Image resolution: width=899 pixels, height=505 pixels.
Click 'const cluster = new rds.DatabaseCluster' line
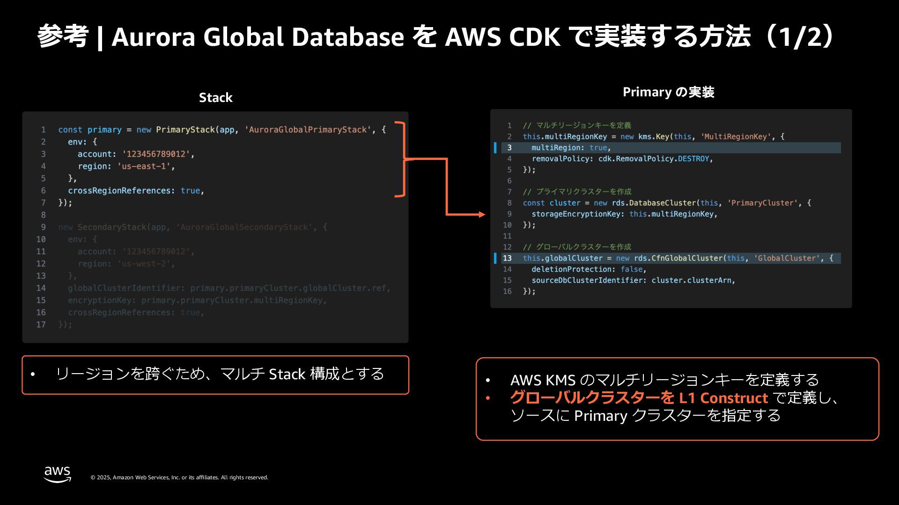click(x=667, y=203)
